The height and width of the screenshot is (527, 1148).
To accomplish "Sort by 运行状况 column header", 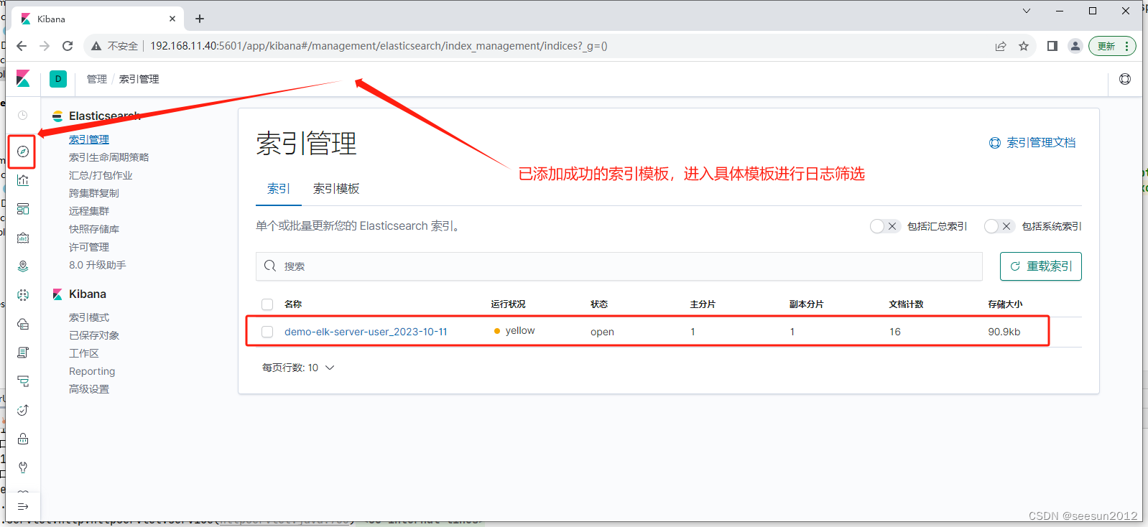I will tap(509, 304).
